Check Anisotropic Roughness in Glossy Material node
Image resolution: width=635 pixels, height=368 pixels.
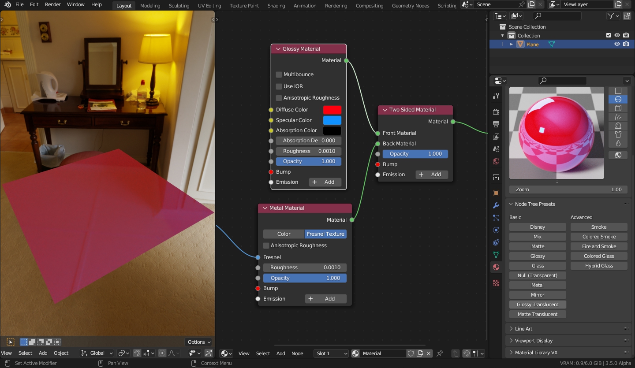click(x=279, y=98)
